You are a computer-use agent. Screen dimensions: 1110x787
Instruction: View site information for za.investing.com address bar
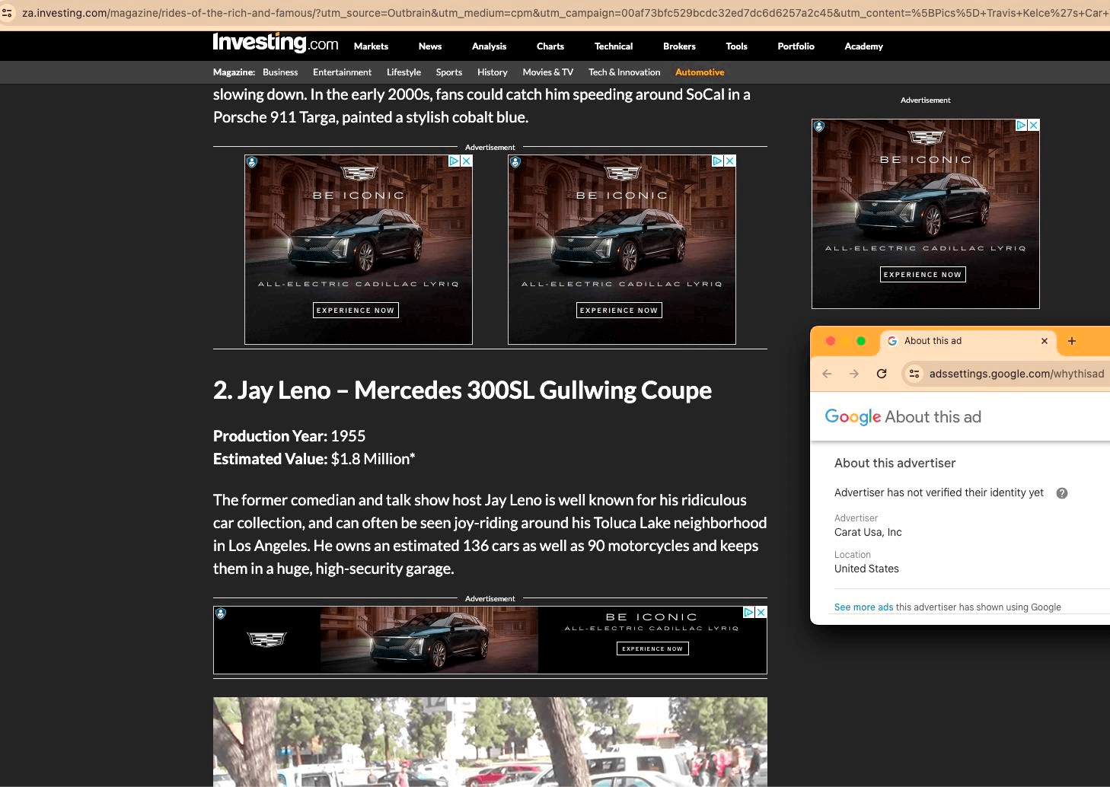8,13
